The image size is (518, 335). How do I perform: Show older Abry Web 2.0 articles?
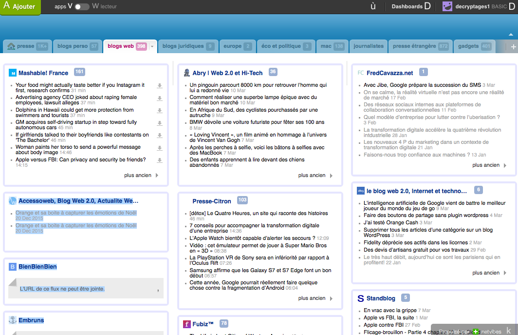[315, 176]
